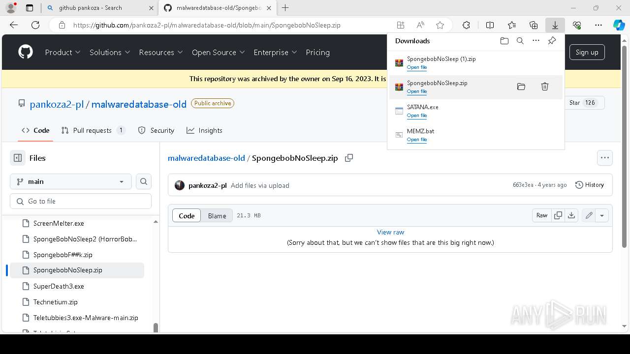Collapse the Files side panel
The image size is (630, 354).
(x=18, y=158)
